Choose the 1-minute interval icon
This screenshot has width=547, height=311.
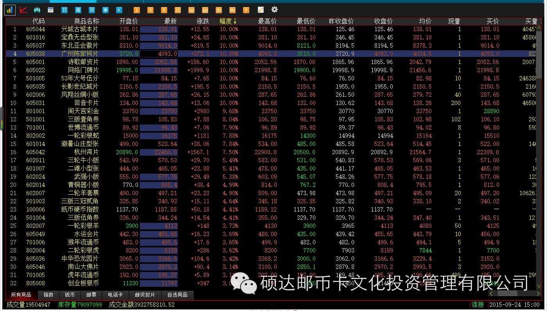tap(137, 10)
